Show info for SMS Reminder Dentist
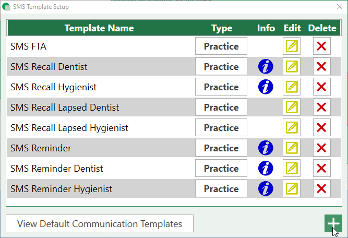Viewport: 348px width, 238px height. point(266,168)
